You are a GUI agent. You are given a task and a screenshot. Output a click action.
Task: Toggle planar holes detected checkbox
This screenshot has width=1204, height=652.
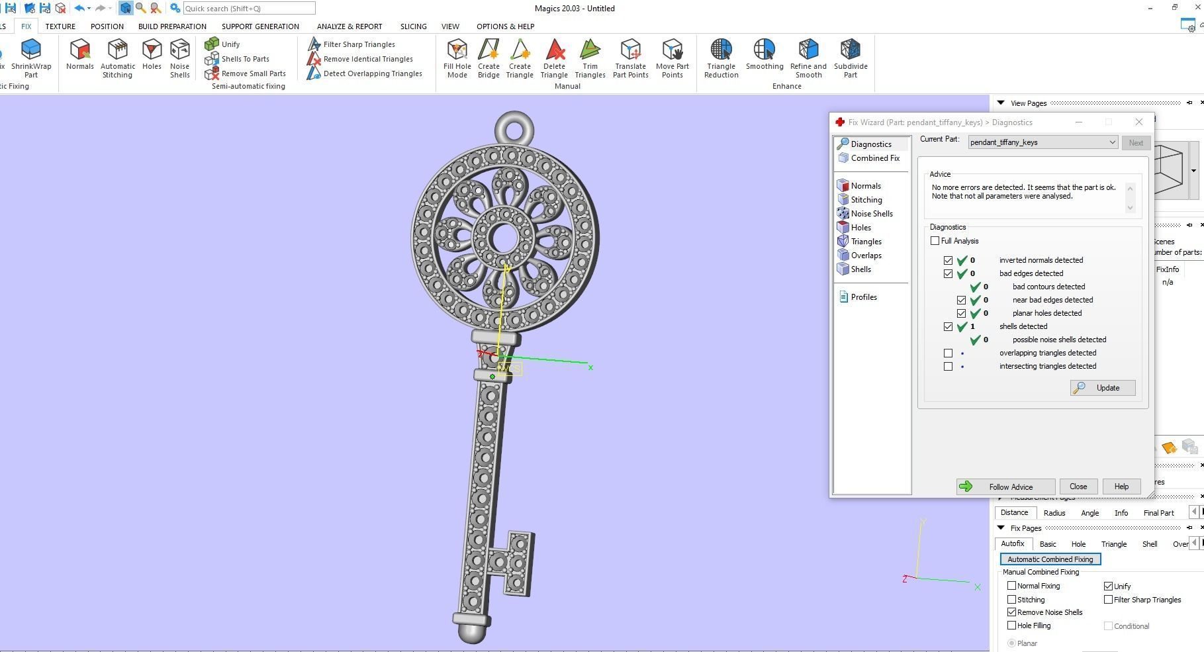961,313
